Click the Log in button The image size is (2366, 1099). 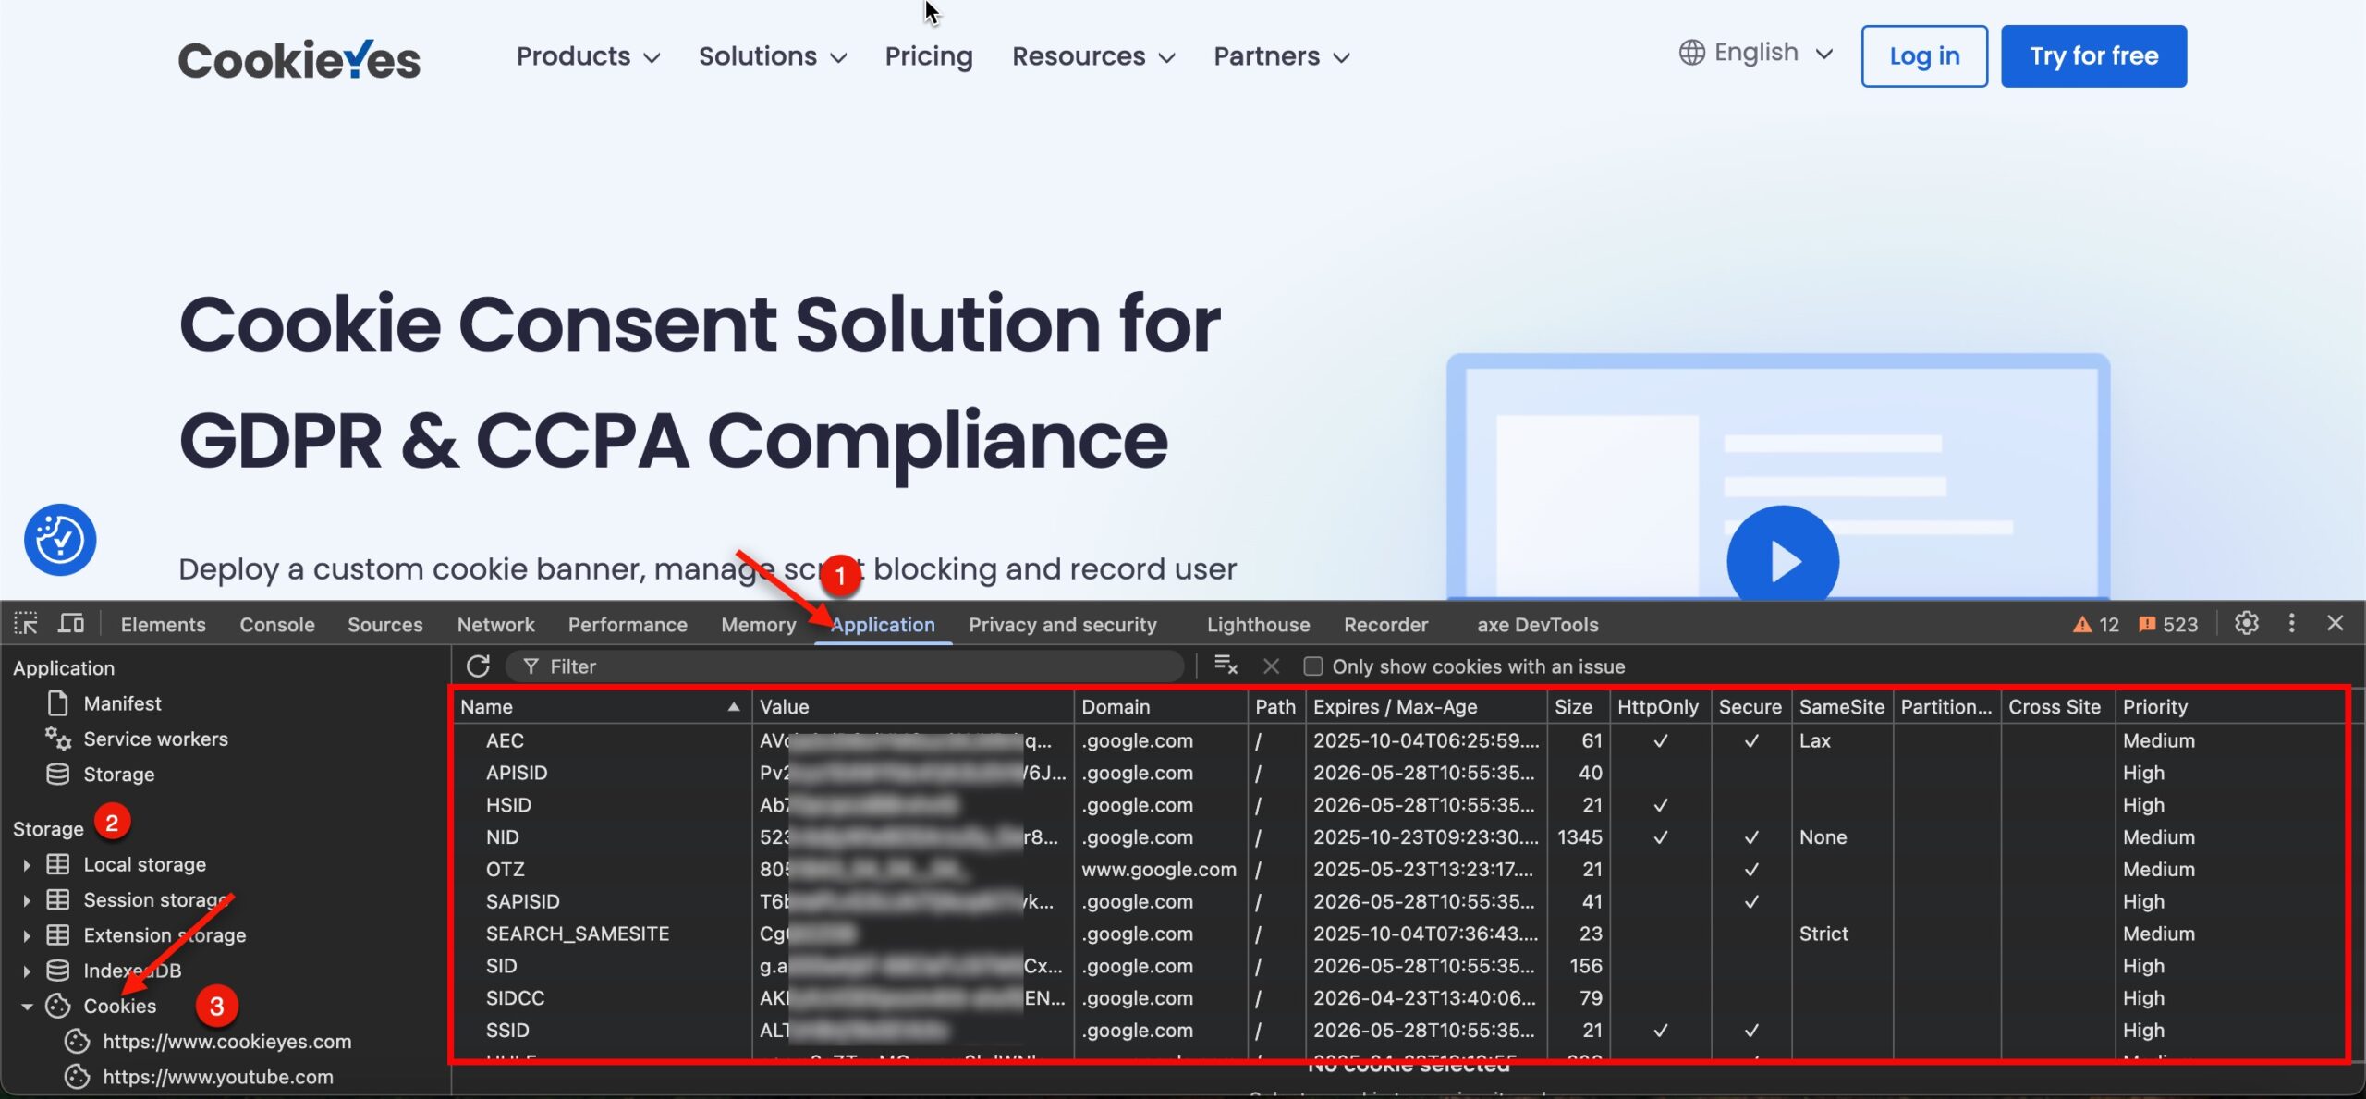(1923, 56)
